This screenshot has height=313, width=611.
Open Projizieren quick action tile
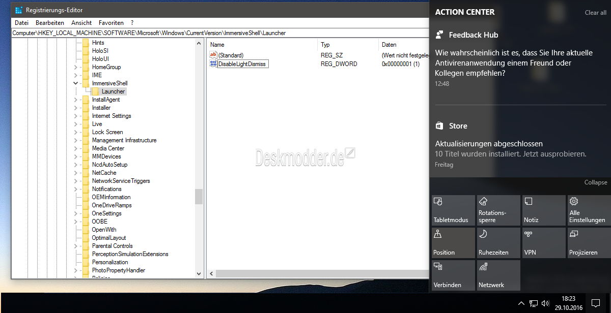pos(589,242)
